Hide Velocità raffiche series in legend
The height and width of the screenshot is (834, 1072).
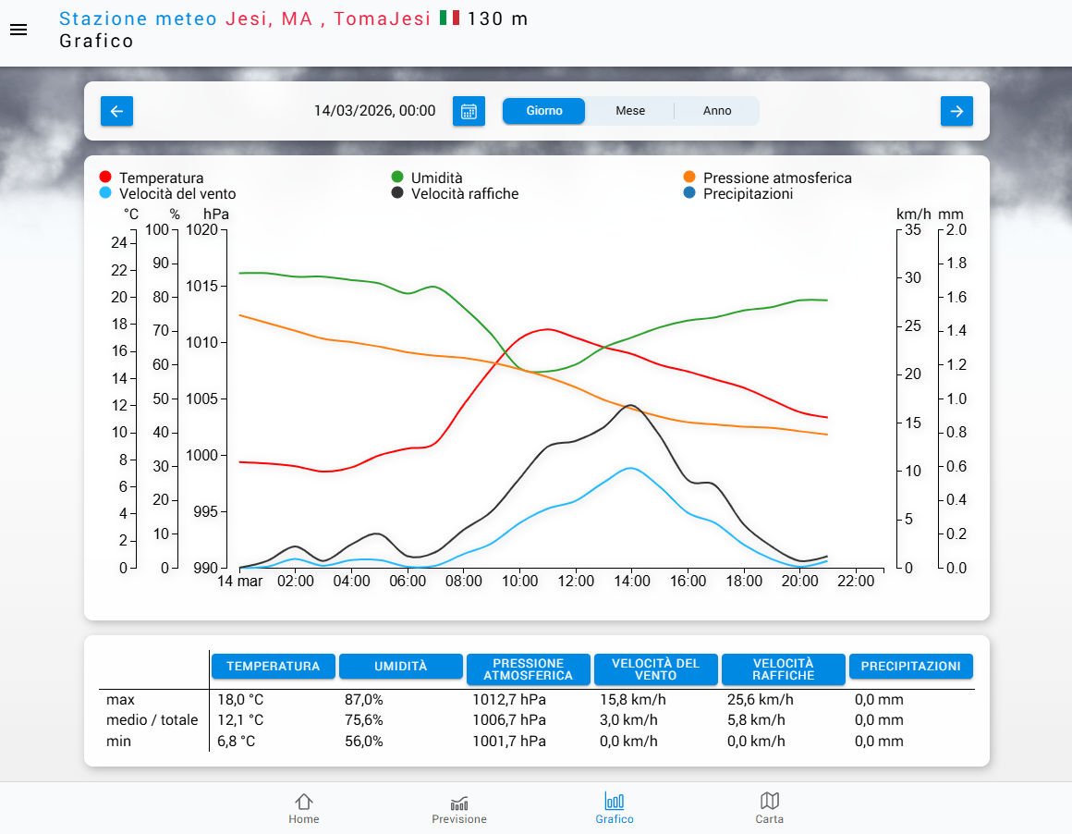click(x=464, y=194)
